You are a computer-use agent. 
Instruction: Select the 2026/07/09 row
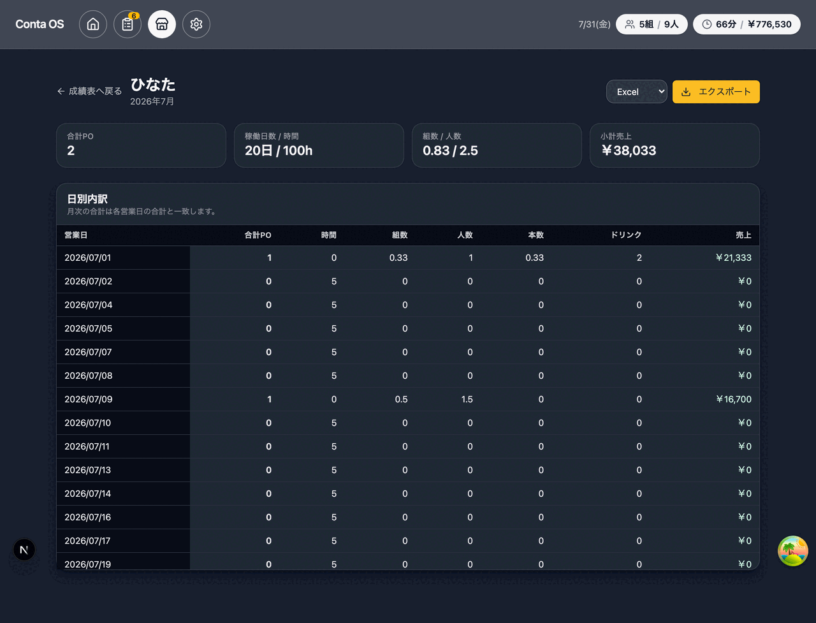(x=408, y=399)
